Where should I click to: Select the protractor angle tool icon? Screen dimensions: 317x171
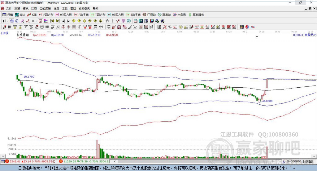58,27
